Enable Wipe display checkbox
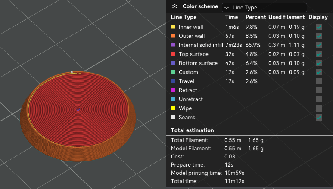Screen dimensions: 333x189 click(x=319, y=108)
